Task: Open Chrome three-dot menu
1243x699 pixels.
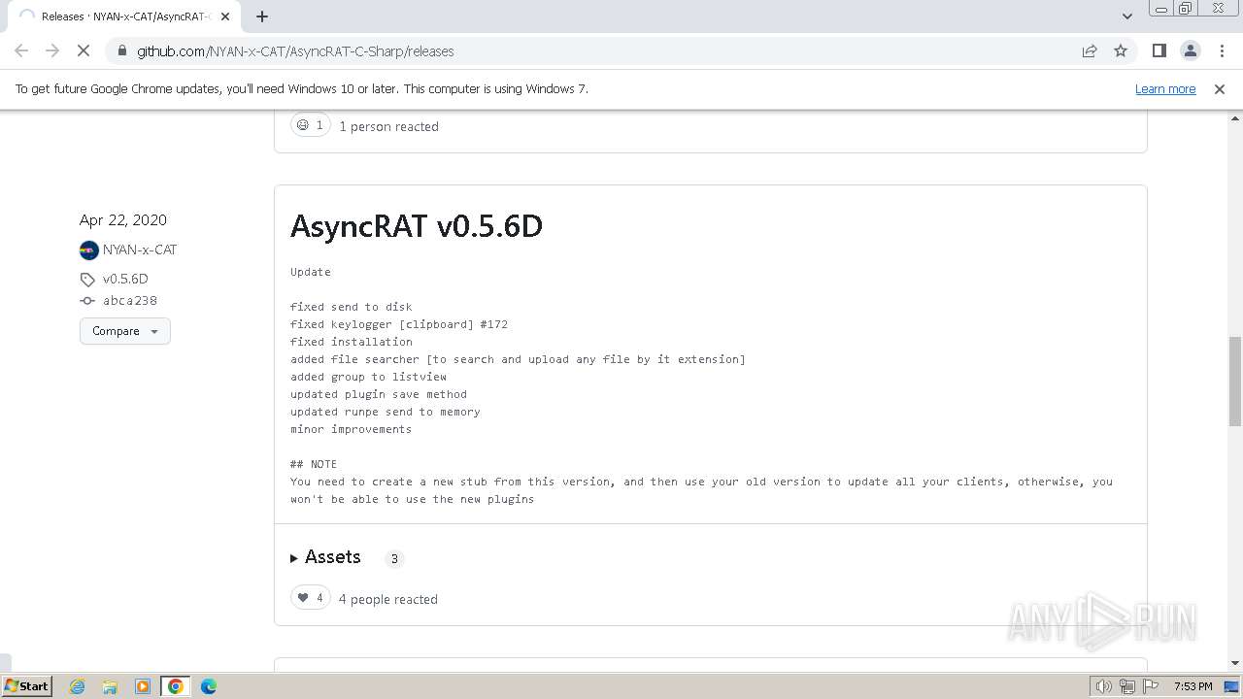Action: pyautogui.click(x=1222, y=50)
